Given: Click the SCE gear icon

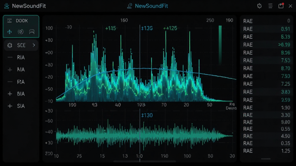Looking at the screenshot, I should point(10,45).
